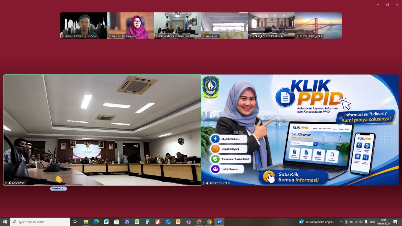Open the OneDrive cloud tray icon

click(351, 222)
